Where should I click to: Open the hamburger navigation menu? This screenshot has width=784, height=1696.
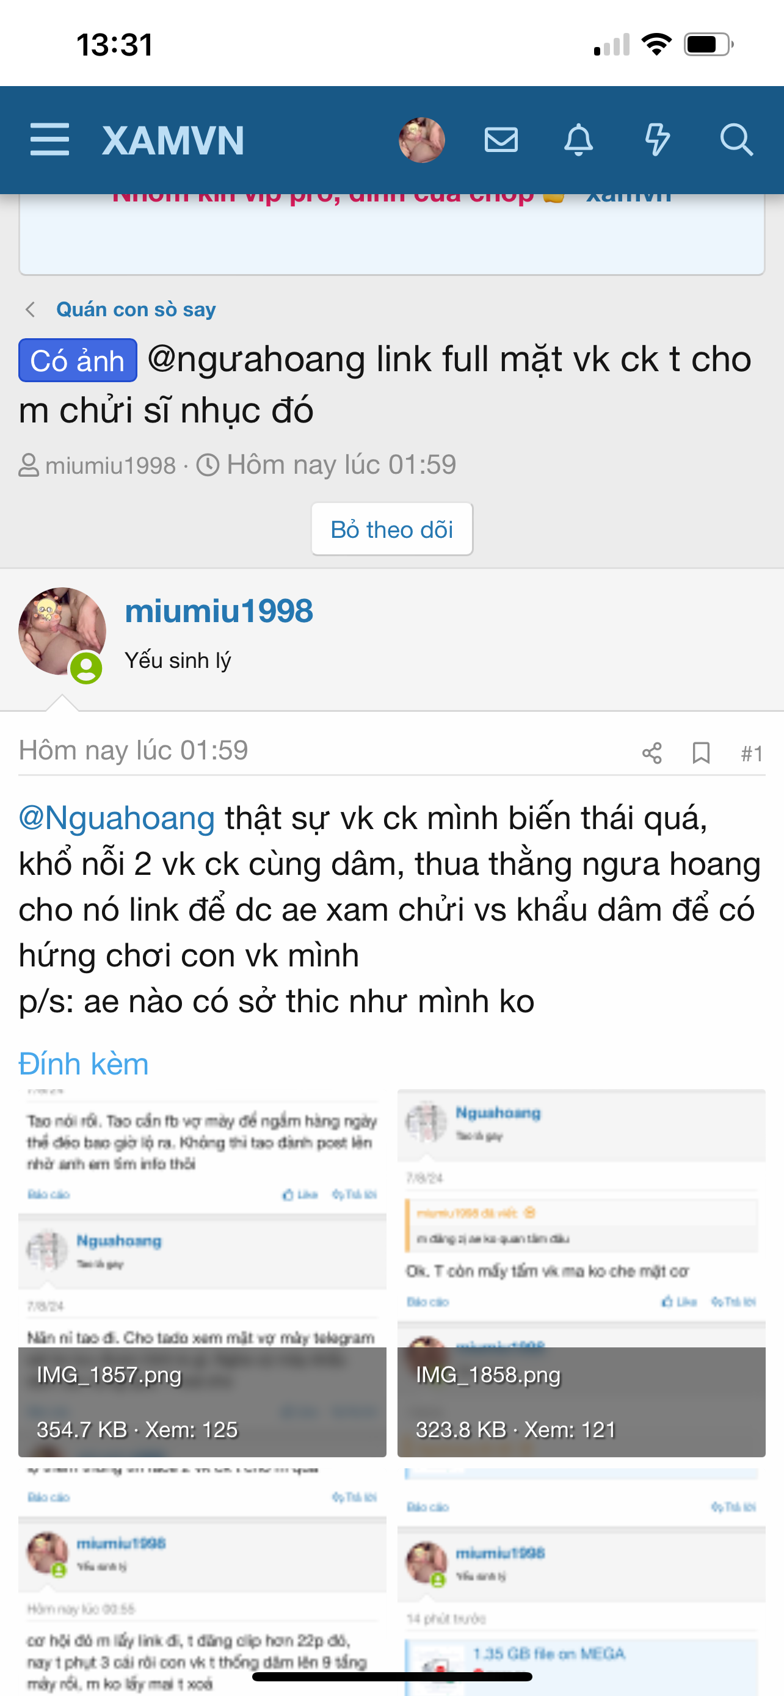click(49, 140)
